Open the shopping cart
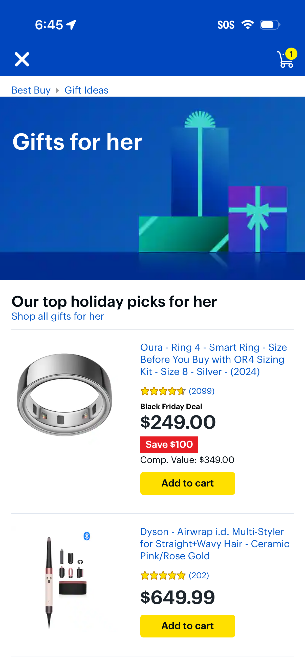Screen dimensions: 305x663 click(x=285, y=60)
